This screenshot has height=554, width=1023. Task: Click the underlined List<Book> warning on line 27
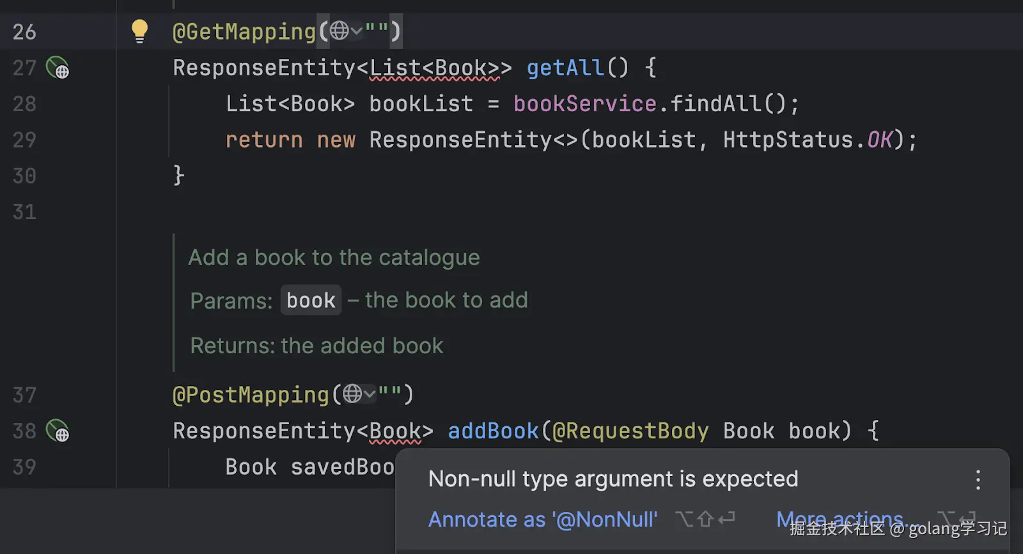click(435, 68)
